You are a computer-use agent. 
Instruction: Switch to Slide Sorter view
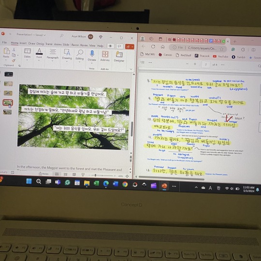65,174
